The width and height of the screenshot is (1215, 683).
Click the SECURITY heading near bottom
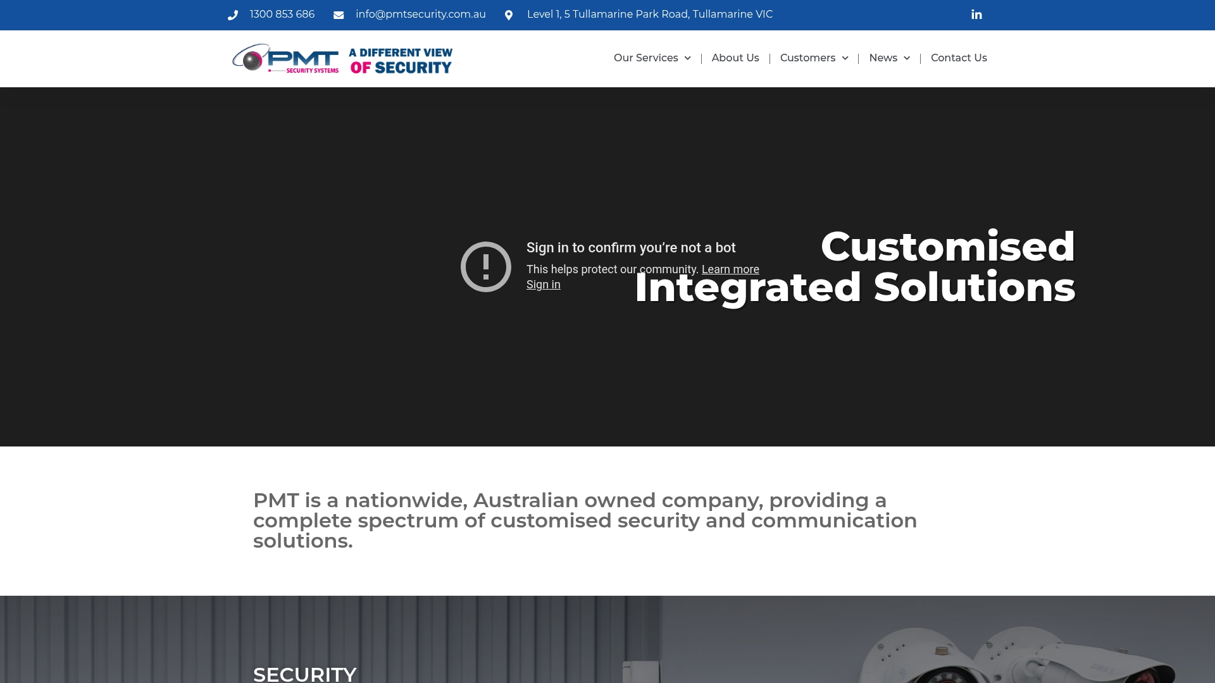tap(304, 674)
